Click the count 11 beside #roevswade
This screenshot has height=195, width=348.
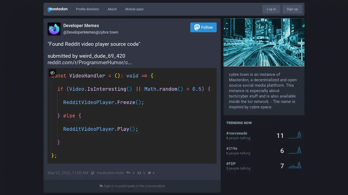click(x=280, y=136)
